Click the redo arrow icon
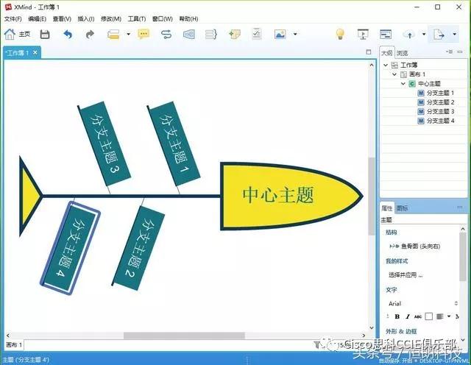 [x=90, y=34]
